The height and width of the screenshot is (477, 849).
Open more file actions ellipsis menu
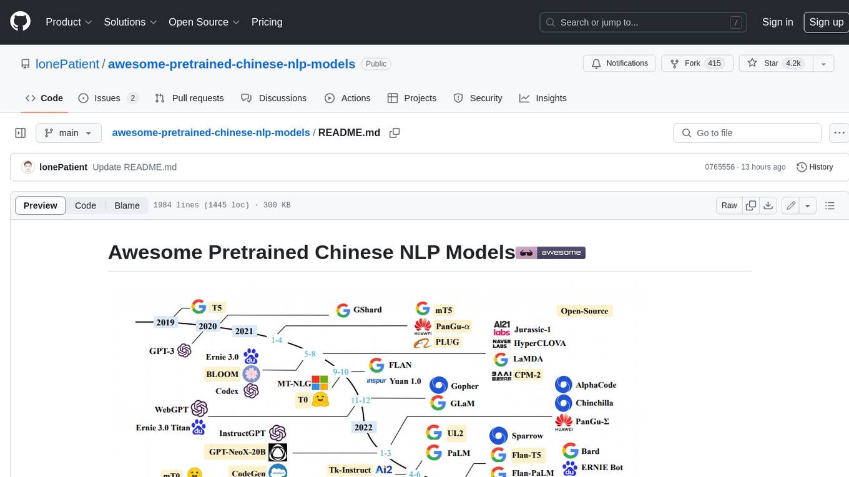point(839,133)
